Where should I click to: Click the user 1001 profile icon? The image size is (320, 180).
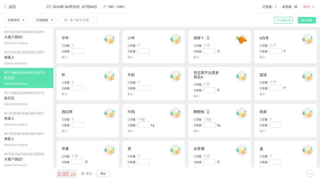(105, 7)
